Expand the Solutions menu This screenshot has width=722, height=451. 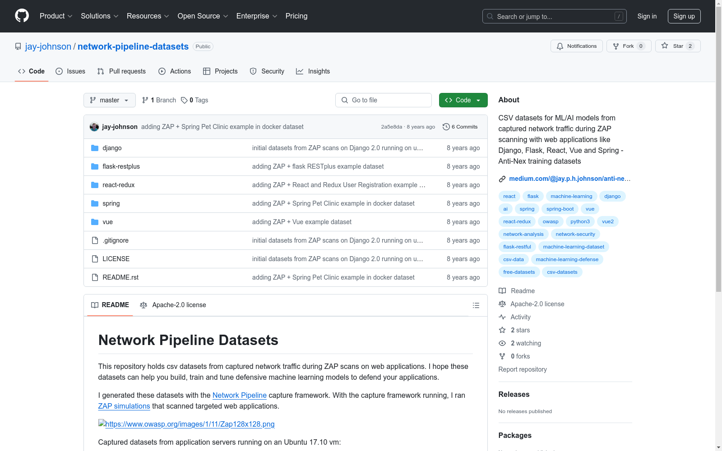(100, 16)
